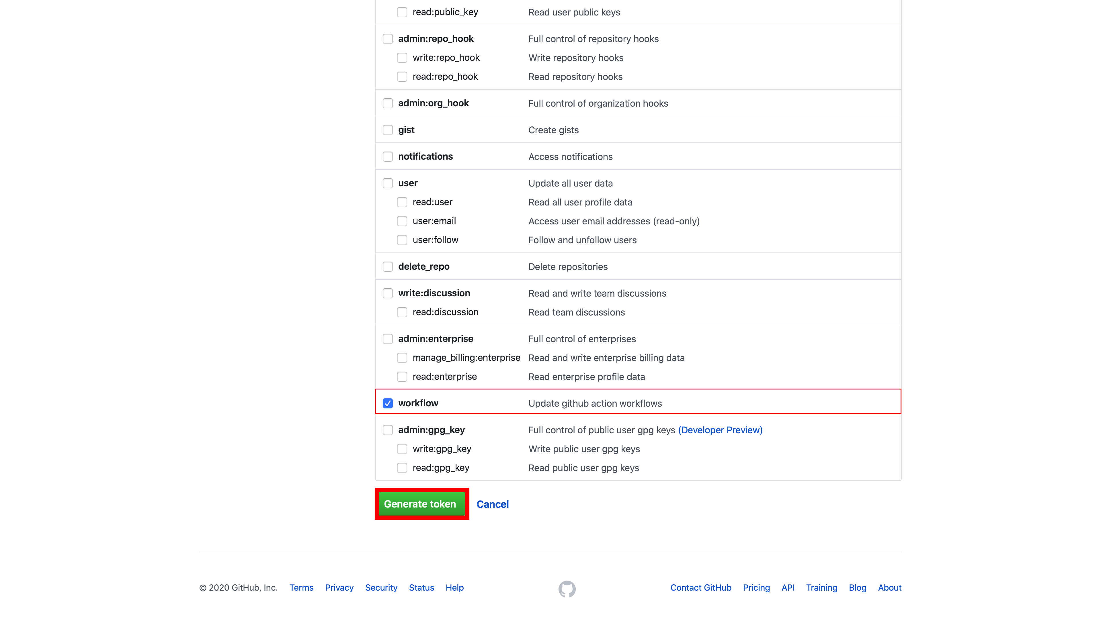This screenshot has width=1101, height=619.
Task: Open the Privacy footer link
Action: [339, 588]
